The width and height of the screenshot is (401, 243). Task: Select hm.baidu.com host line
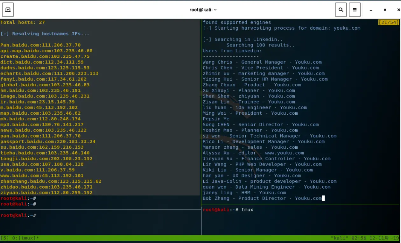pyautogui.click(x=40, y=90)
